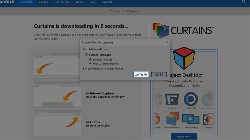Click the Object Desktop cube logo
The width and height of the screenshot is (250, 140).
[x=184, y=58]
